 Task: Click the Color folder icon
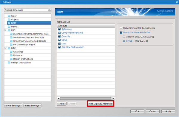point(9,16)
